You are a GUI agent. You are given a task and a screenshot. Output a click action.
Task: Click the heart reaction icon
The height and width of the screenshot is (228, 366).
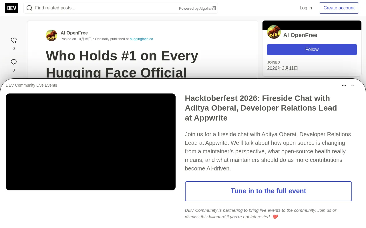pyautogui.click(x=14, y=40)
